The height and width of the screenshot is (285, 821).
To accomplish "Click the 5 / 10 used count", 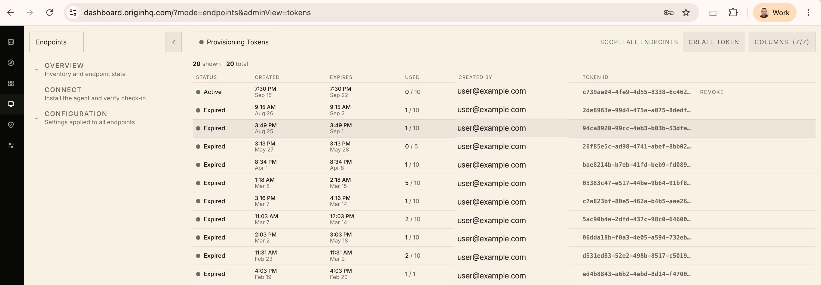I will pyautogui.click(x=412, y=183).
